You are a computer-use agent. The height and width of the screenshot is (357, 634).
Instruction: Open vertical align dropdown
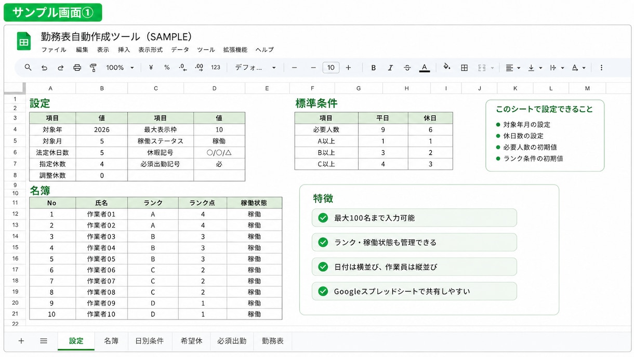(535, 68)
